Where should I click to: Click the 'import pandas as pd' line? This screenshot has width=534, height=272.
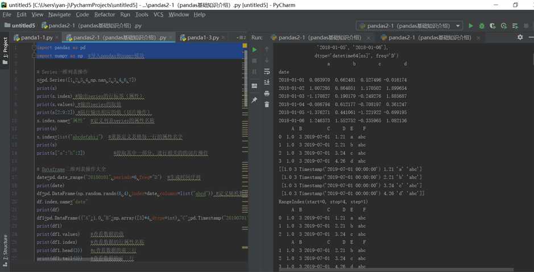tap(61, 48)
